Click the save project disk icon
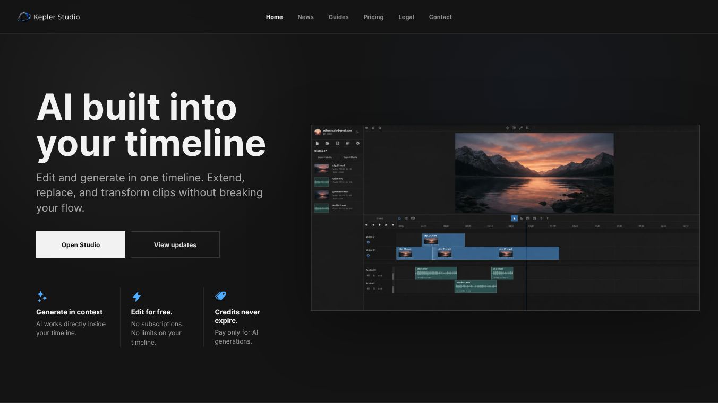This screenshot has height=403, width=718. 337,143
